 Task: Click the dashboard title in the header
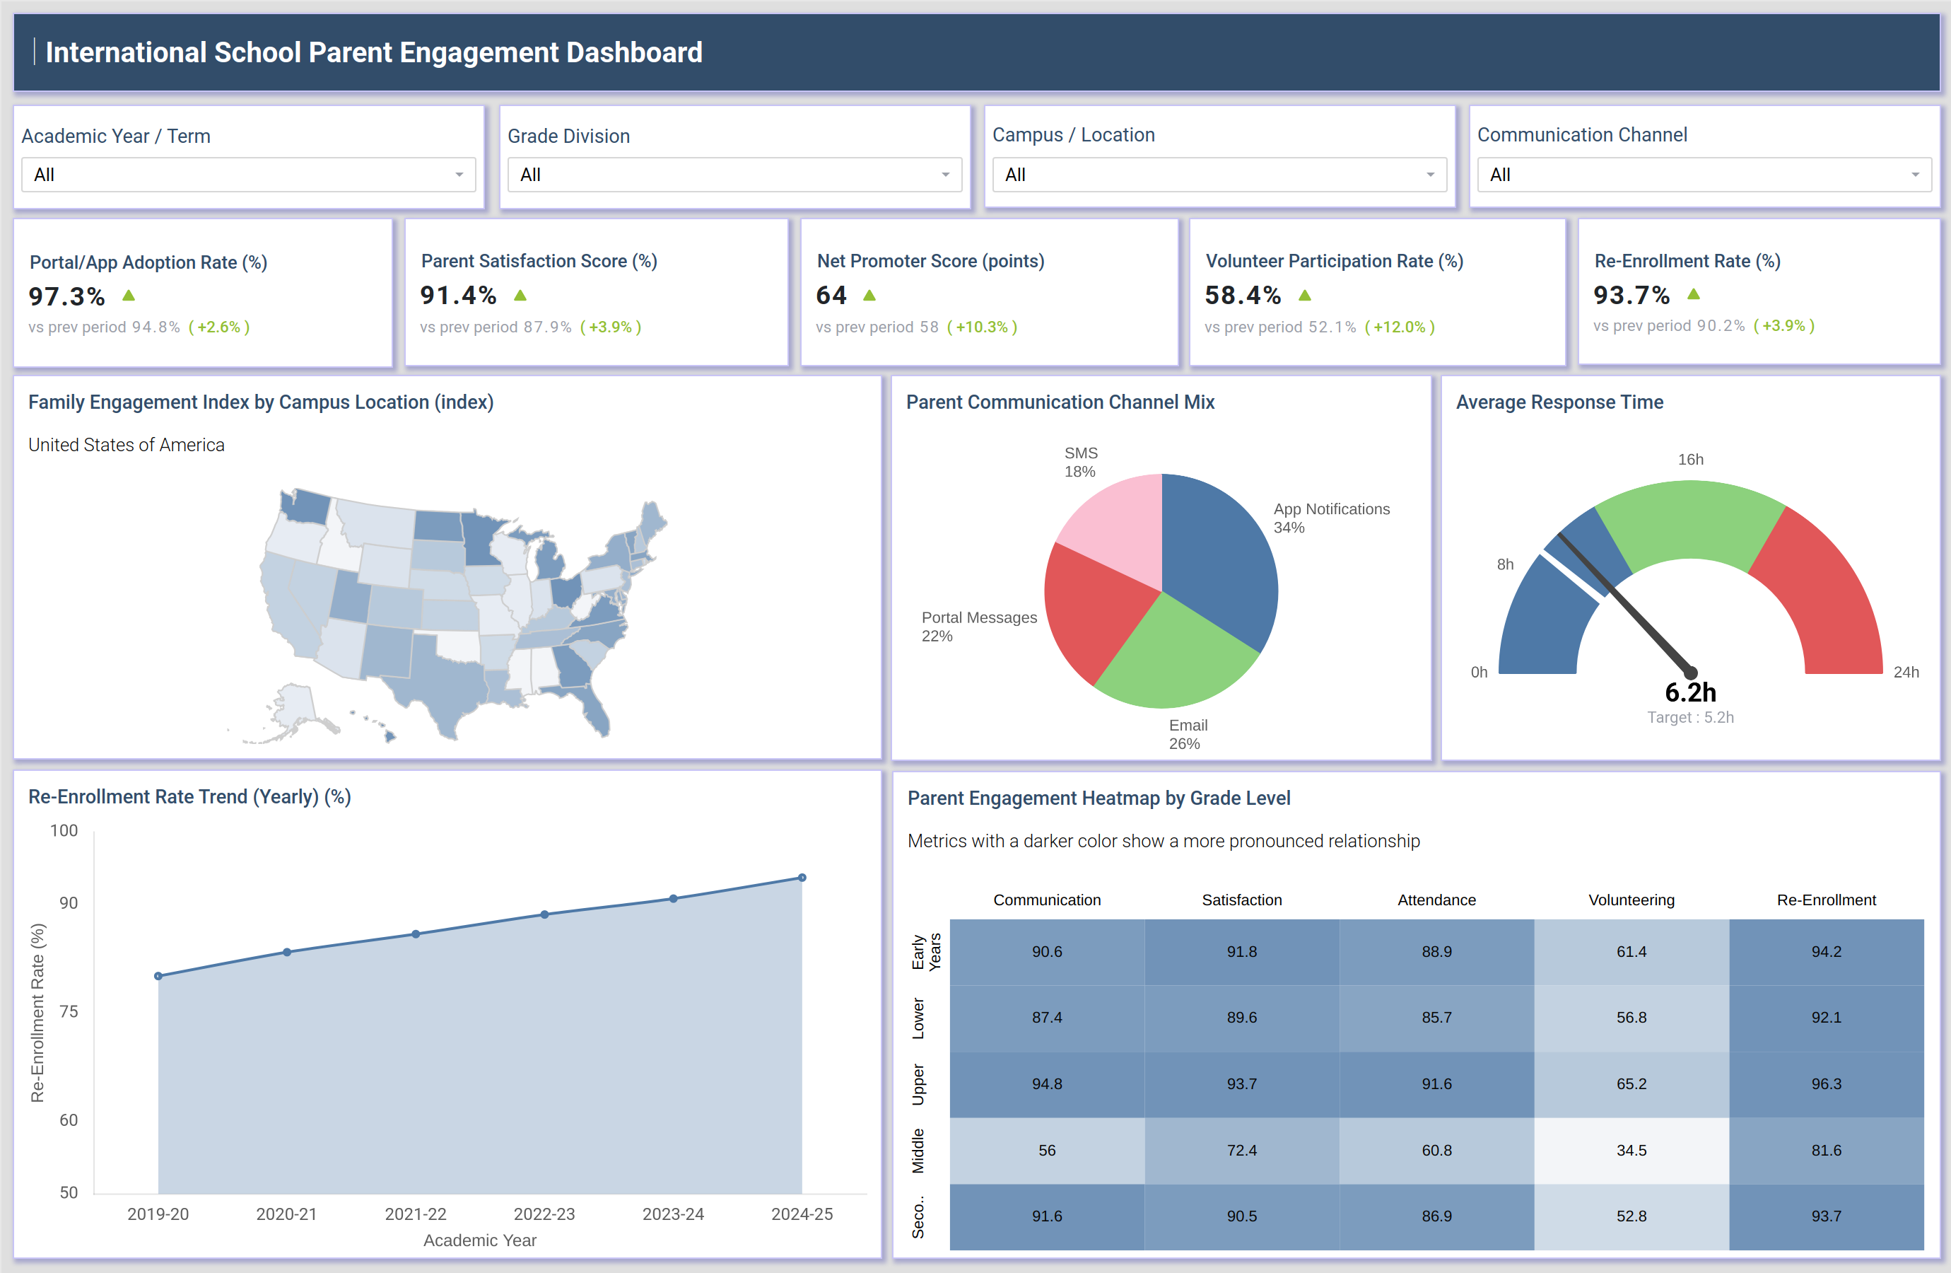pos(374,52)
